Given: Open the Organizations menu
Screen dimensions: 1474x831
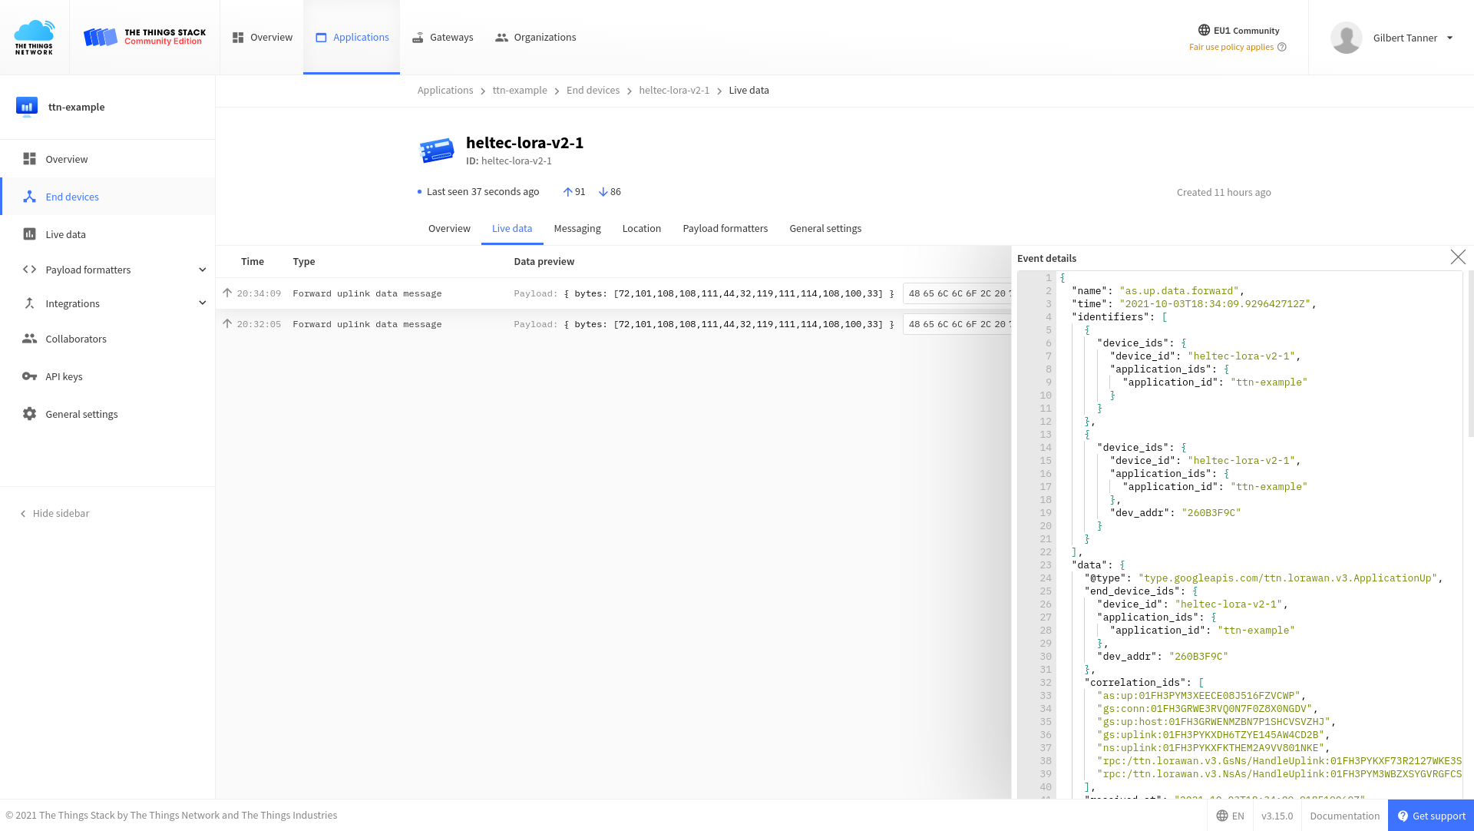Looking at the screenshot, I should pos(536,36).
